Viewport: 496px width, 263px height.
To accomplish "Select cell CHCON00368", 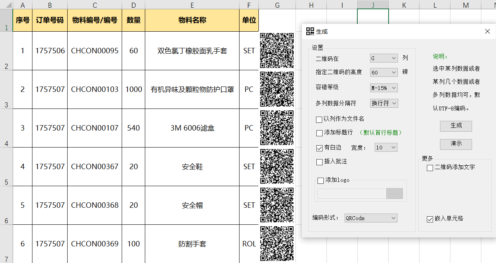I will coord(95,205).
